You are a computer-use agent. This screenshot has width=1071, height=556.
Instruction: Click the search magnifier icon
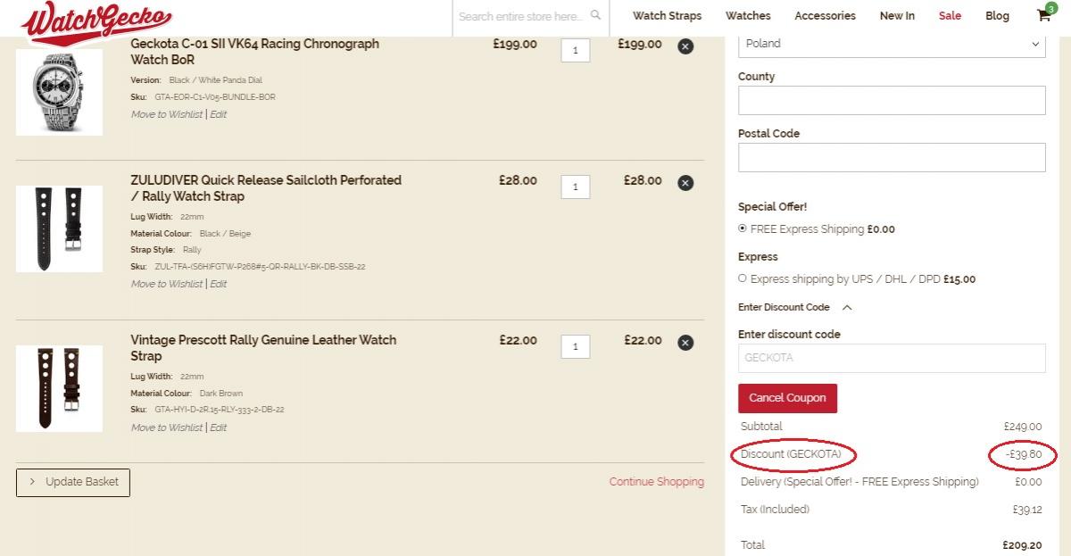pos(596,15)
